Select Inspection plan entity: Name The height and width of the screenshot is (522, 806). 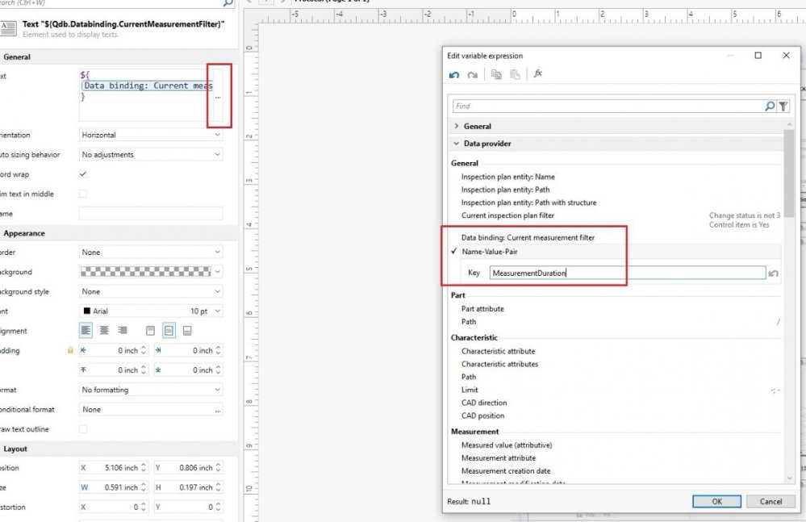point(507,177)
